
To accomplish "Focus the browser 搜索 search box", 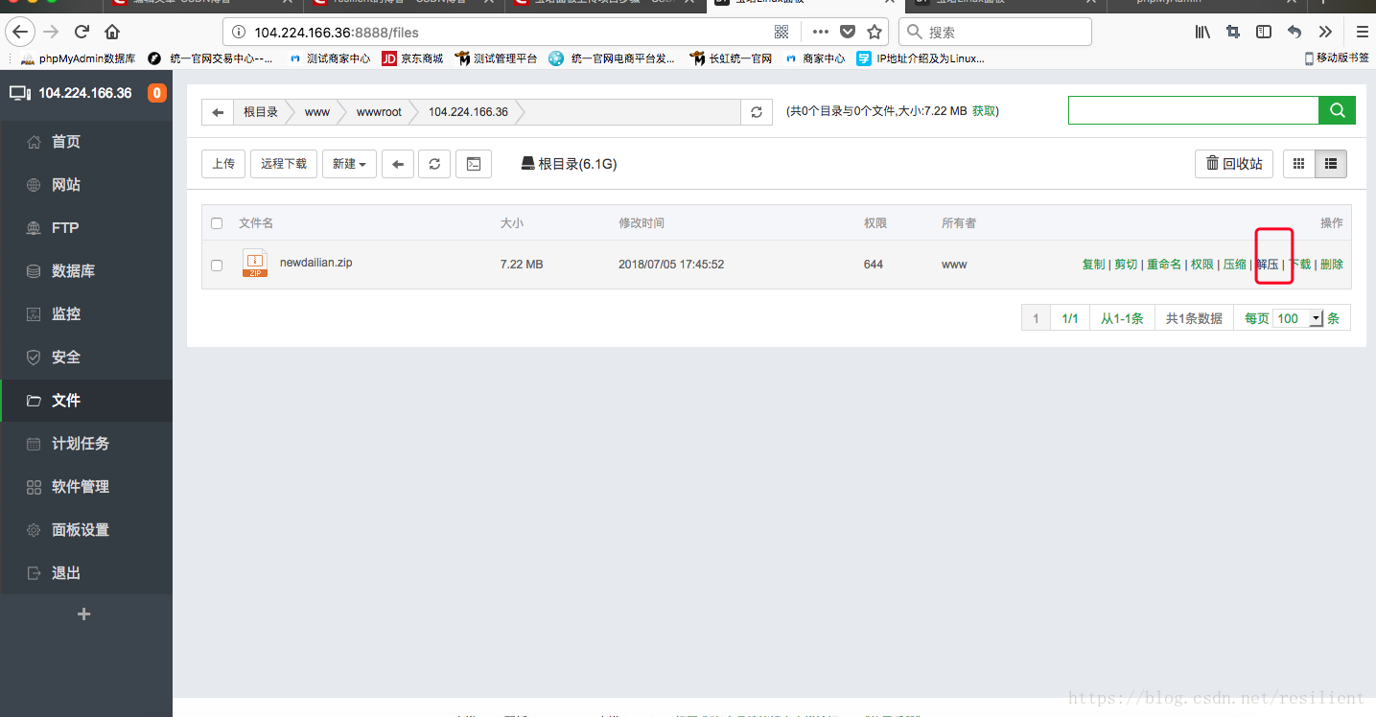I will coord(995,32).
